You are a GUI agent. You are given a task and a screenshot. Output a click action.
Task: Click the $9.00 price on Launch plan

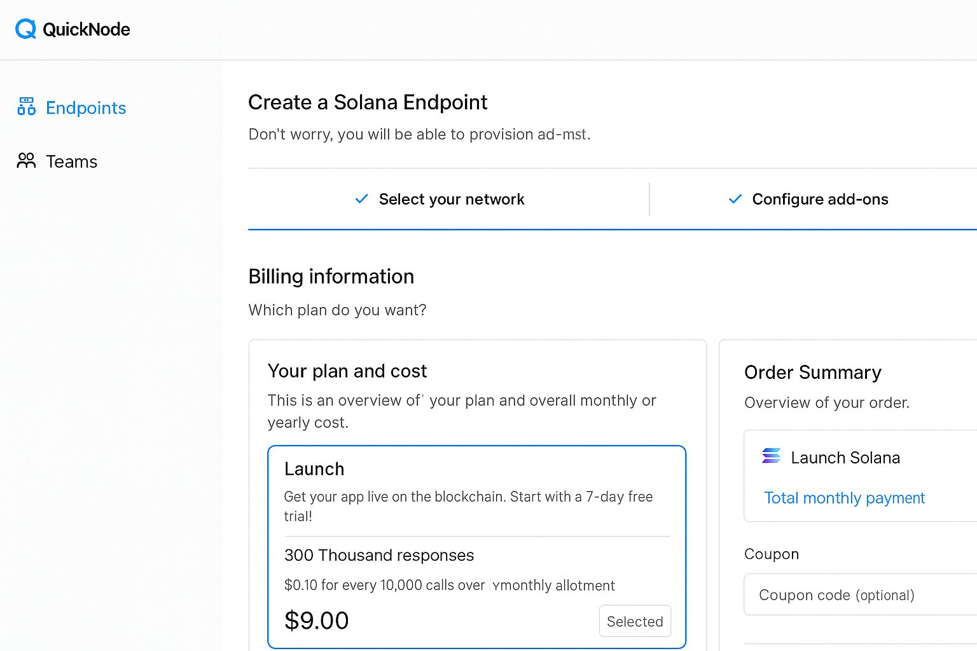[x=316, y=620]
